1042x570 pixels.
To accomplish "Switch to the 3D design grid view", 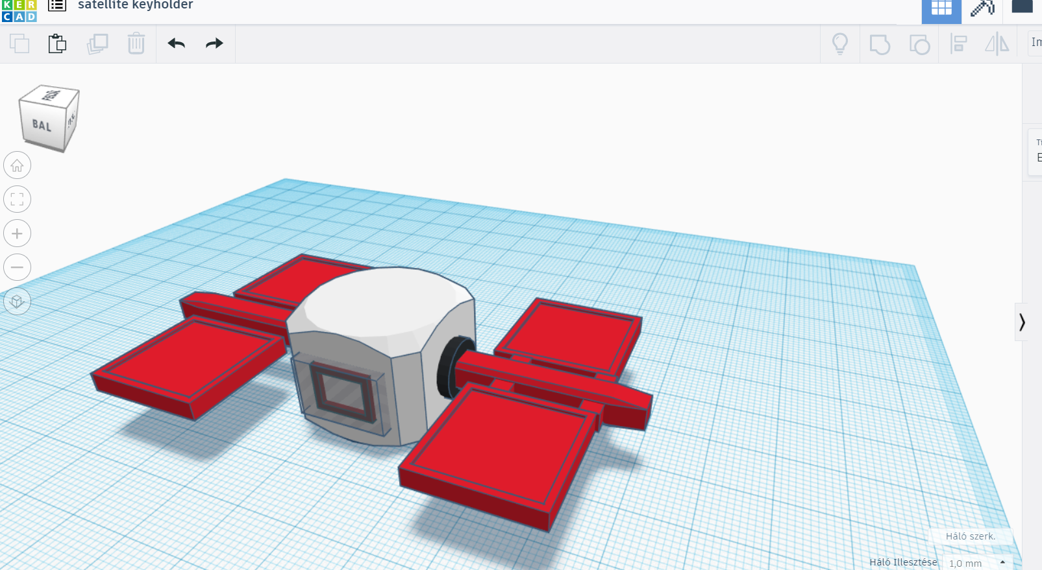I will tap(941, 10).
